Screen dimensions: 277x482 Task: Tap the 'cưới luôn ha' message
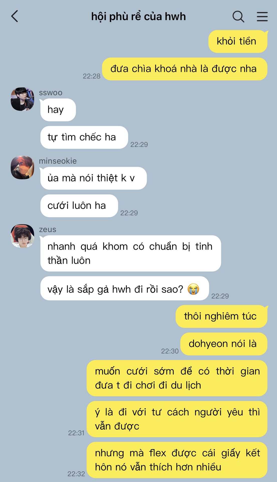pos(79,206)
